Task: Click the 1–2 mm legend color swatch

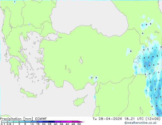Action: tap(16, 122)
